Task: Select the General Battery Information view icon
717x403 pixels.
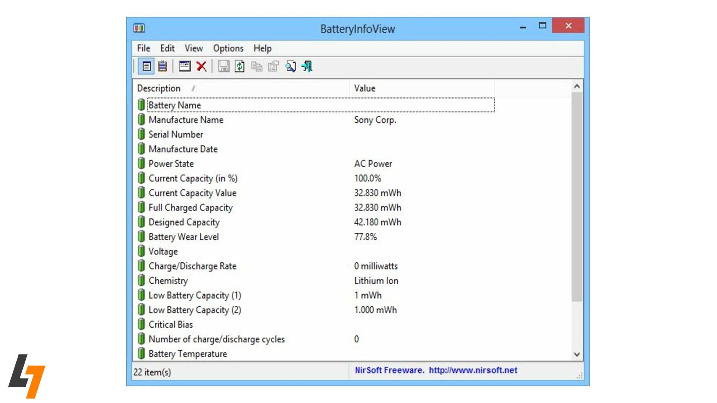Action: click(147, 66)
